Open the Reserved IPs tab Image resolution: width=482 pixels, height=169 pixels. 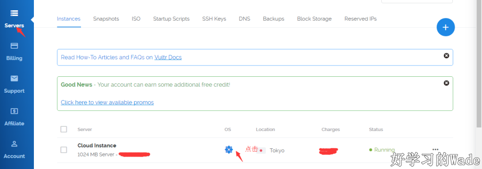[x=361, y=19]
